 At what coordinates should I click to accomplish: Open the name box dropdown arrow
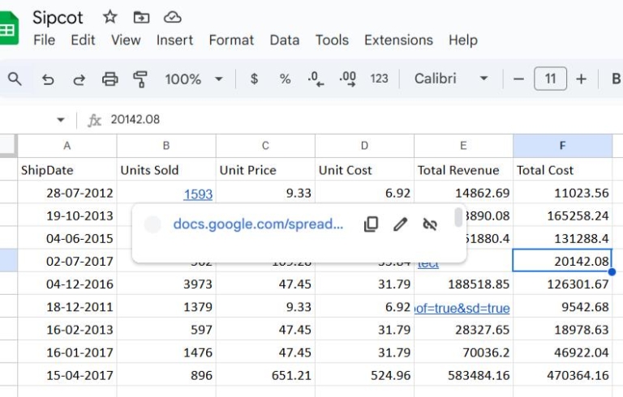click(61, 120)
